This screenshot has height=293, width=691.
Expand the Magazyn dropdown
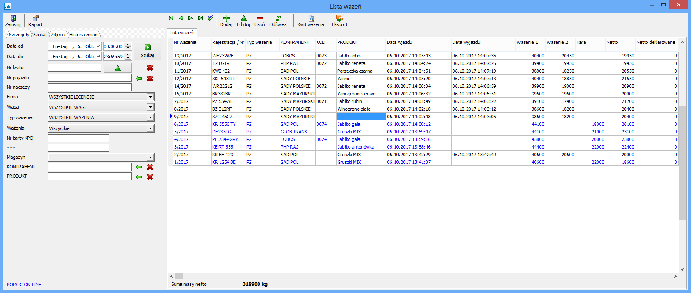click(150, 157)
